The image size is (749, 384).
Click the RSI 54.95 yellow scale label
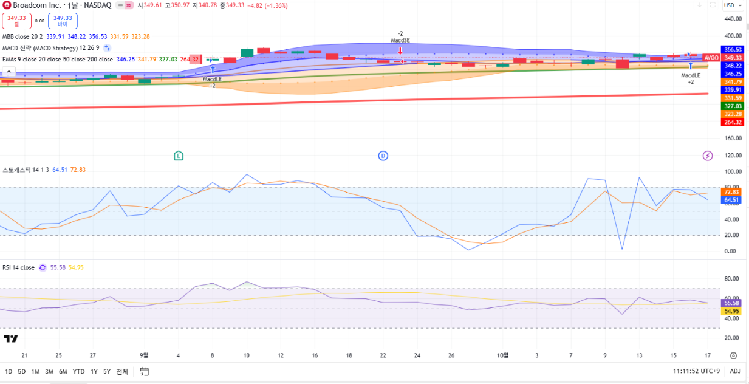coord(731,311)
